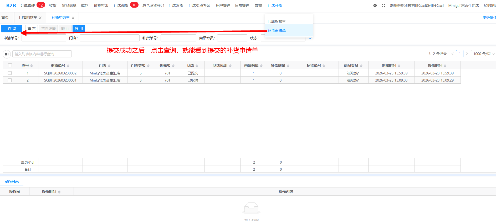
Task: Close the 门店购物车 tab with X
Action: pyautogui.click(x=40, y=18)
